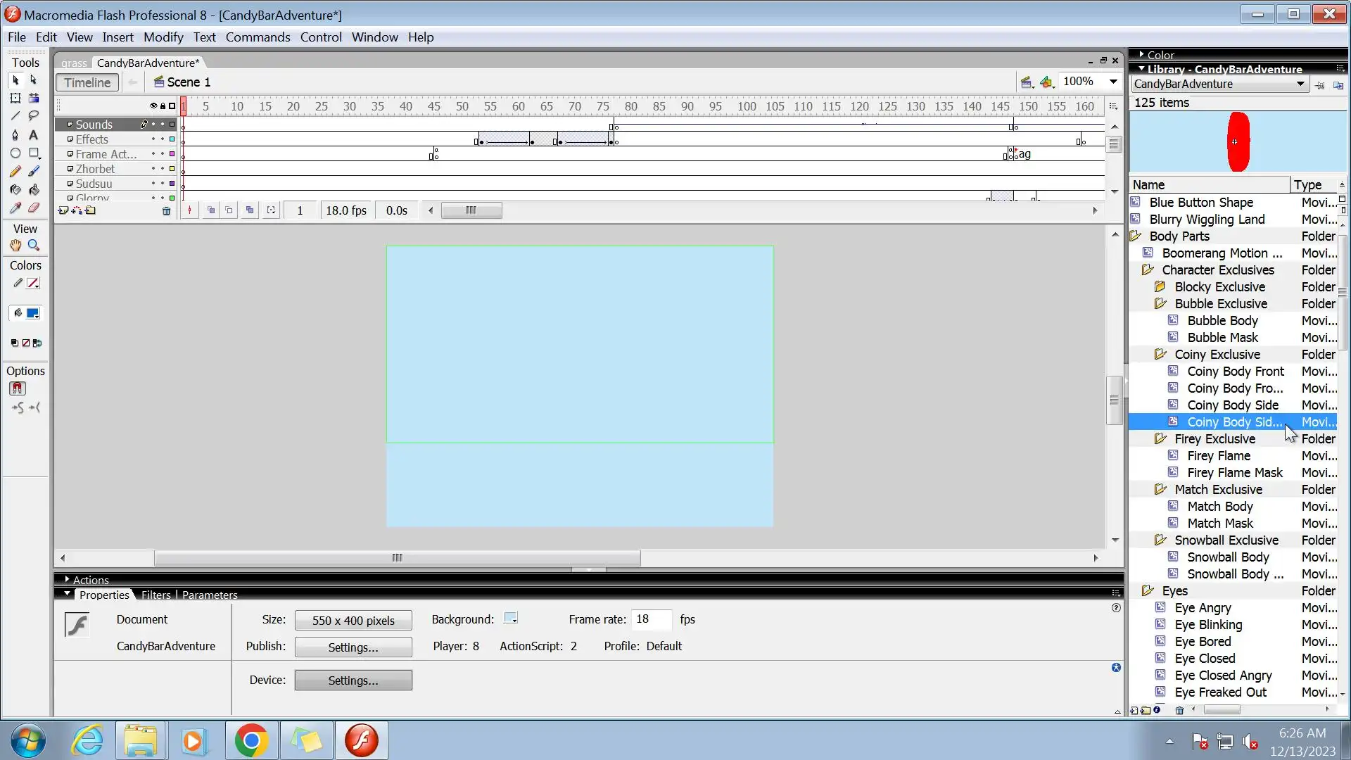Image resolution: width=1351 pixels, height=760 pixels.
Task: Open the Modify menu
Action: click(x=163, y=37)
